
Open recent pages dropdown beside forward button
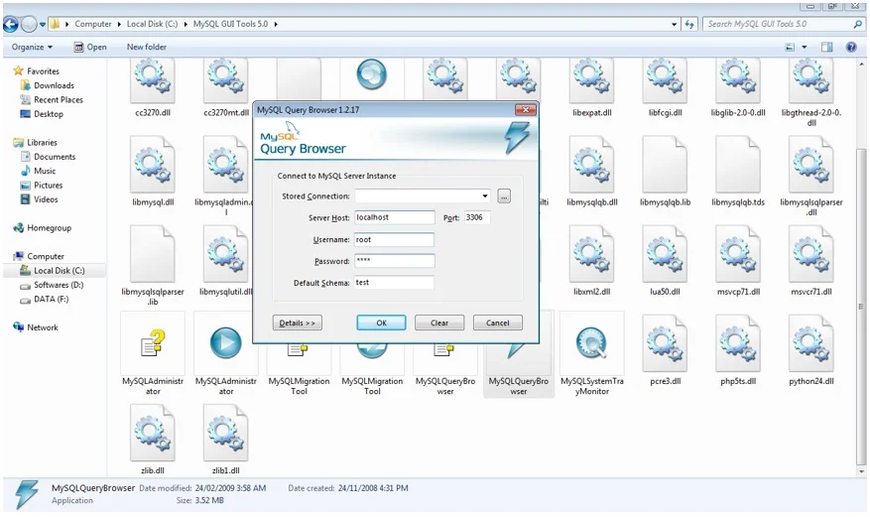(x=43, y=25)
